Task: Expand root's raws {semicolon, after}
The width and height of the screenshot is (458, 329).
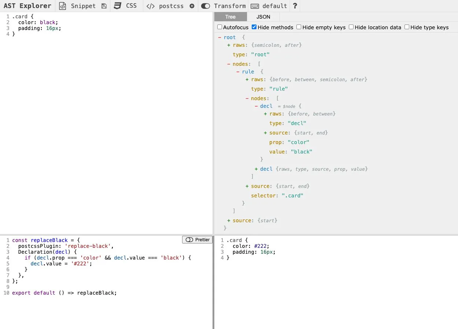Action: [x=229, y=45]
